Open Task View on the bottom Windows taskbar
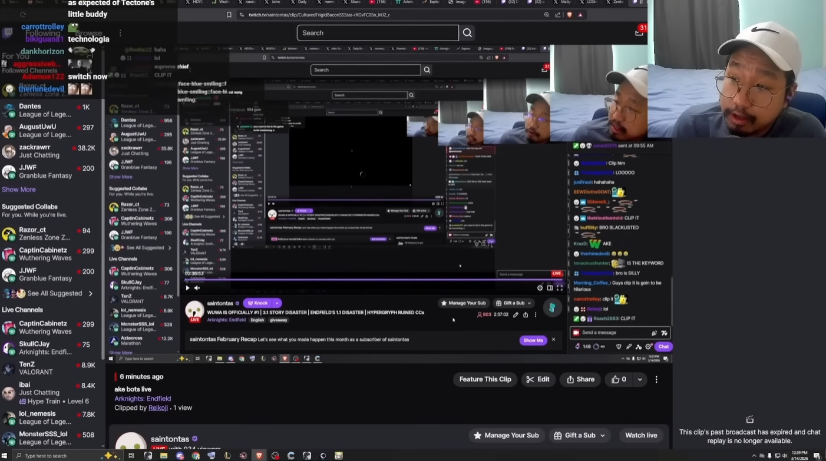This screenshot has height=461, width=826. click(x=131, y=456)
